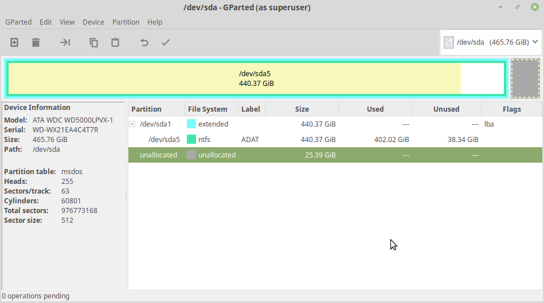
Task: Click the cylinders 60801 value
Action: point(71,200)
